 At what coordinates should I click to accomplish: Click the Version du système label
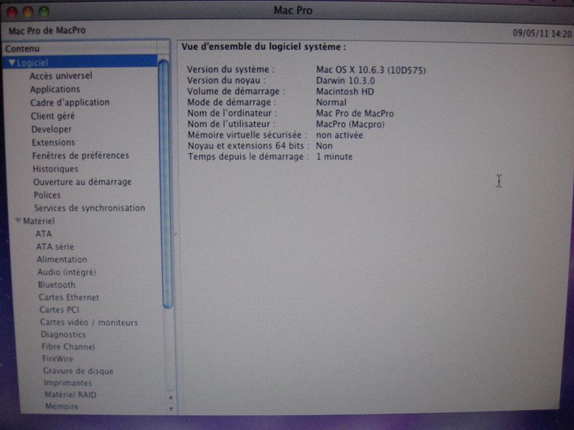pos(230,69)
